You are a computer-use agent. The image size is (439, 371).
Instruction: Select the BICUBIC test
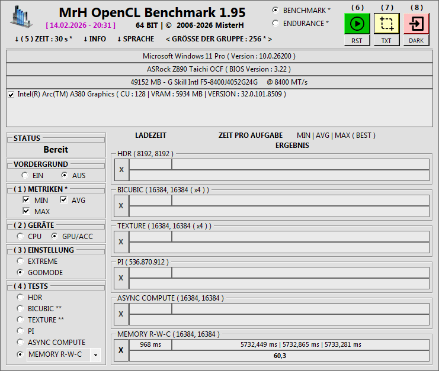point(20,308)
